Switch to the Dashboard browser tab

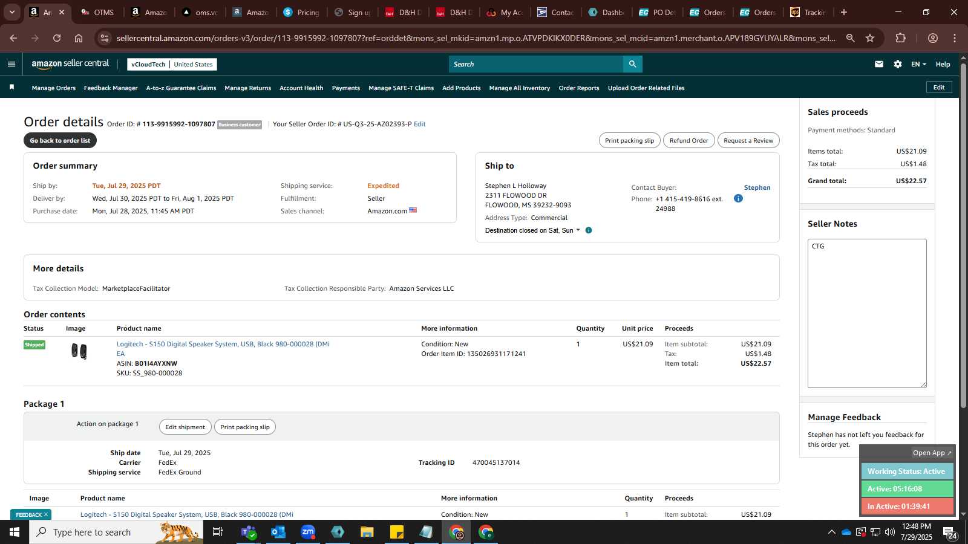point(606,12)
